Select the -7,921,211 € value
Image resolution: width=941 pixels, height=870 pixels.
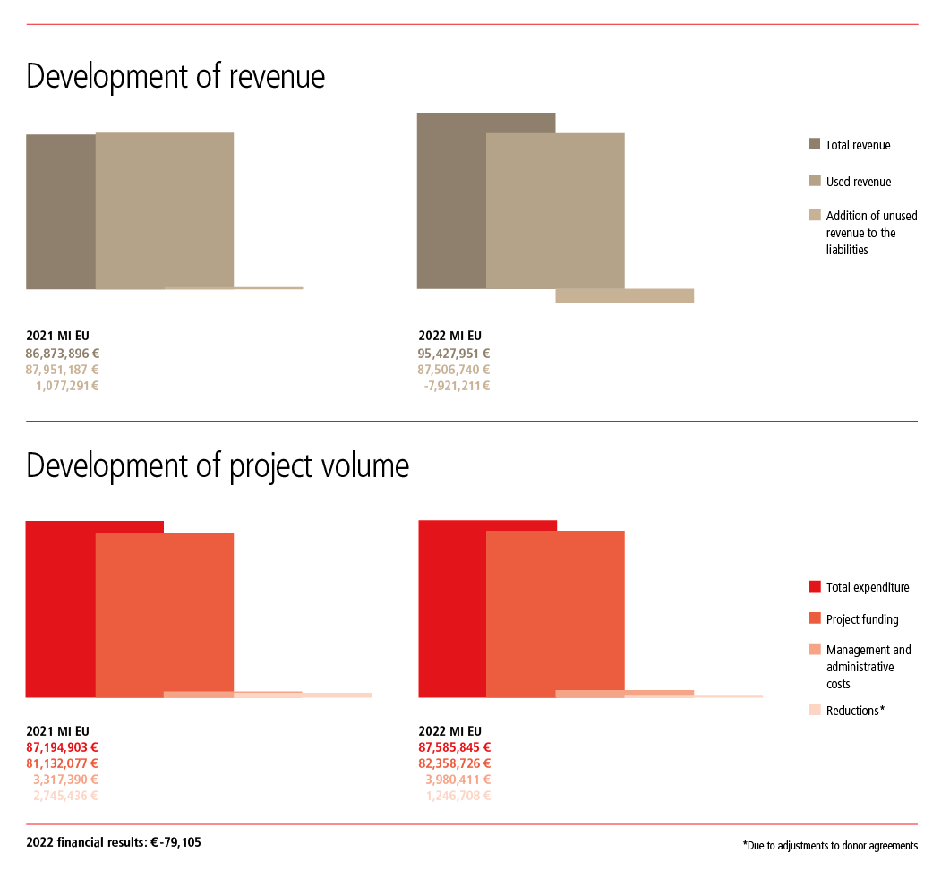click(457, 386)
